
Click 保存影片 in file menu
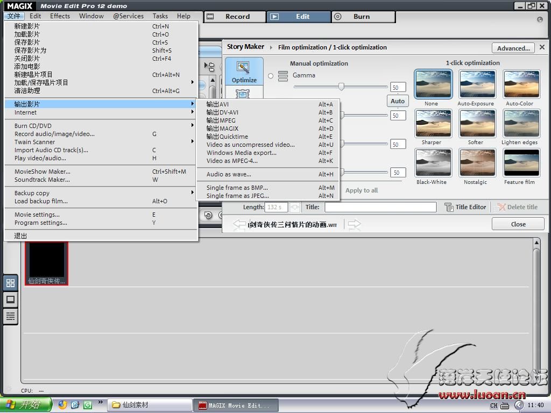point(100,42)
